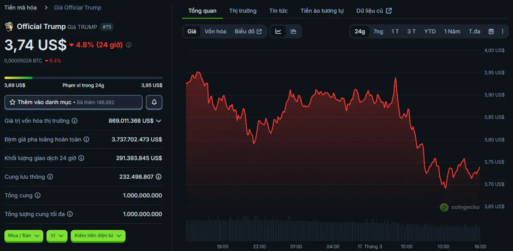Open the calendar date range picker
The height and width of the screenshot is (251, 513).
click(491, 31)
